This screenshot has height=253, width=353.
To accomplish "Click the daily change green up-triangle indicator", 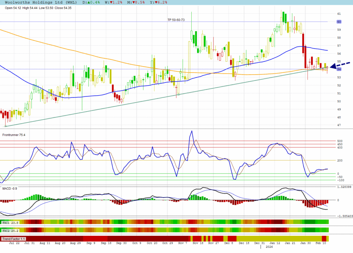I will click(x=88, y=2).
